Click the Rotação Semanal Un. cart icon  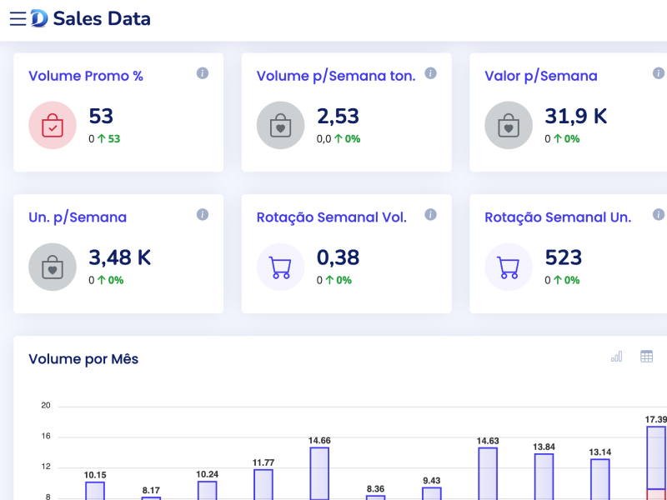(509, 267)
